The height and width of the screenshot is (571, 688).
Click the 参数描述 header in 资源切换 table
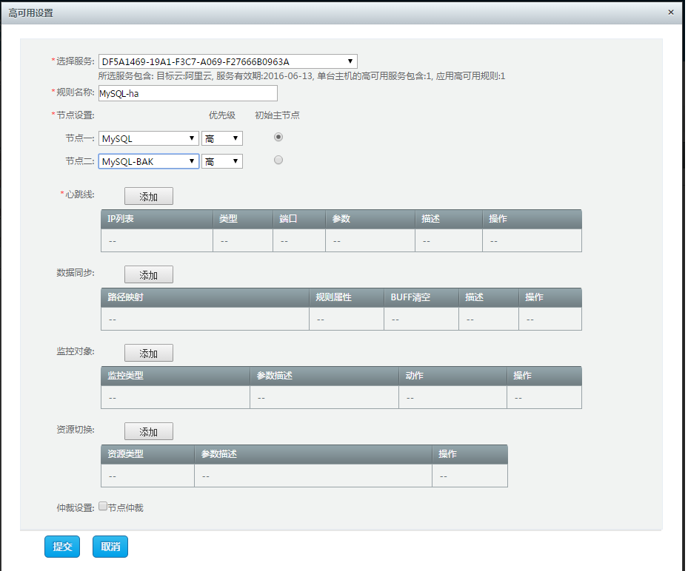tap(313, 454)
